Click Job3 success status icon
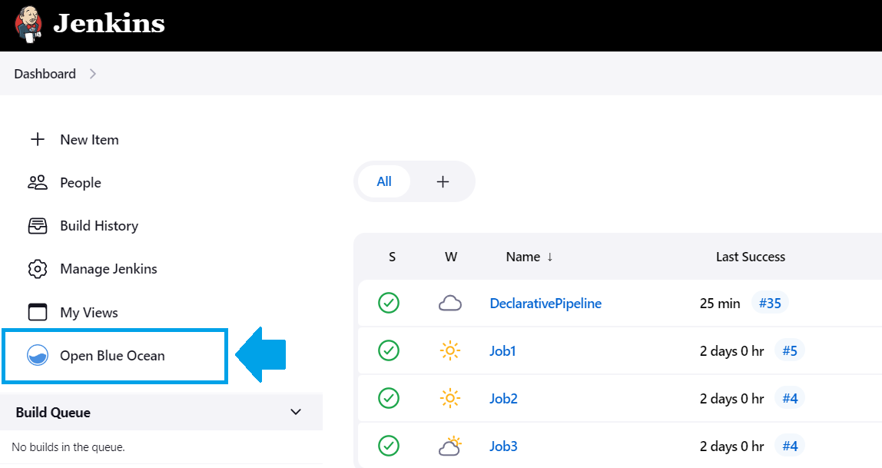882x468 pixels. click(389, 446)
